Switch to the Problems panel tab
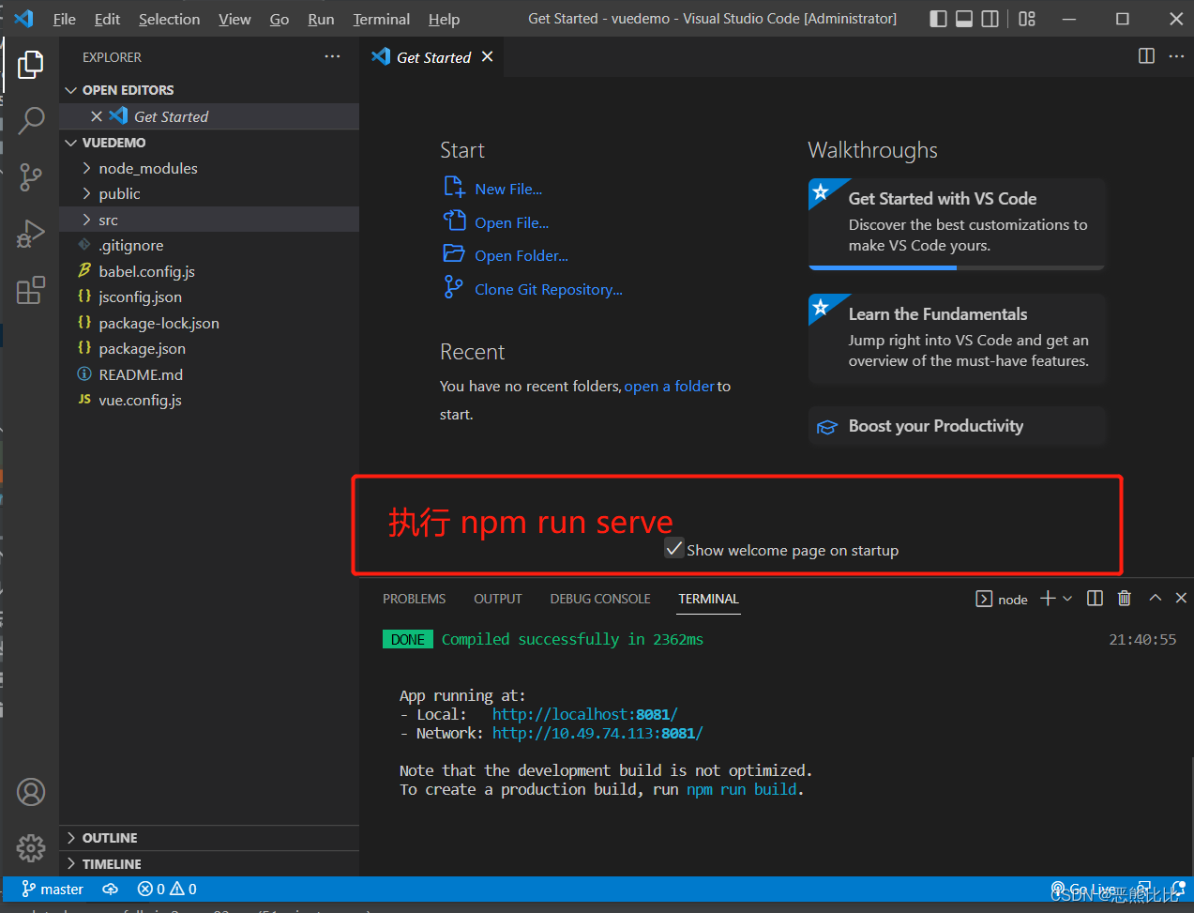Image resolution: width=1194 pixels, height=913 pixels. pos(414,599)
